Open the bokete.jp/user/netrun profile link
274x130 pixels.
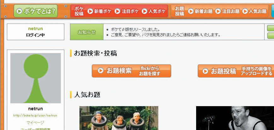(35, 115)
